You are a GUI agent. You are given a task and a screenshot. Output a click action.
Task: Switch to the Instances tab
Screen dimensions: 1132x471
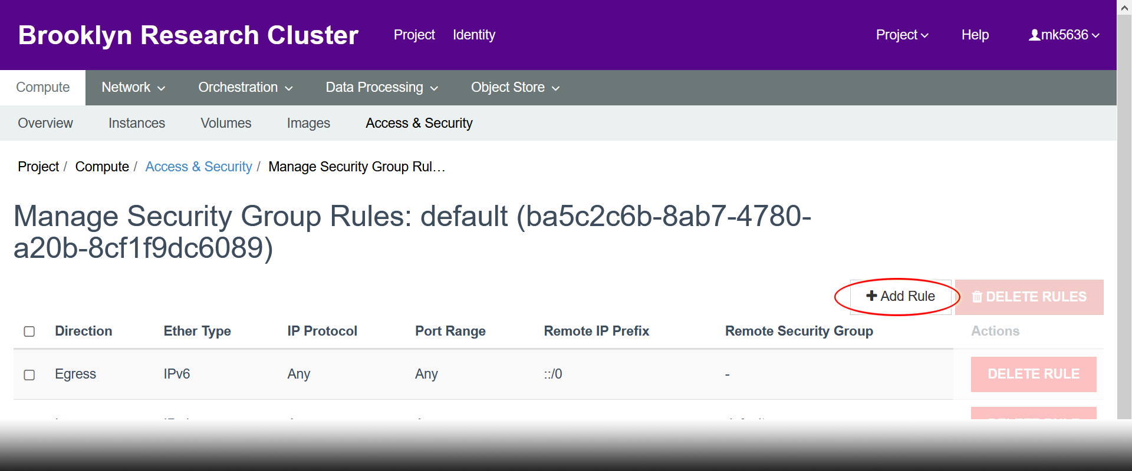click(x=137, y=123)
